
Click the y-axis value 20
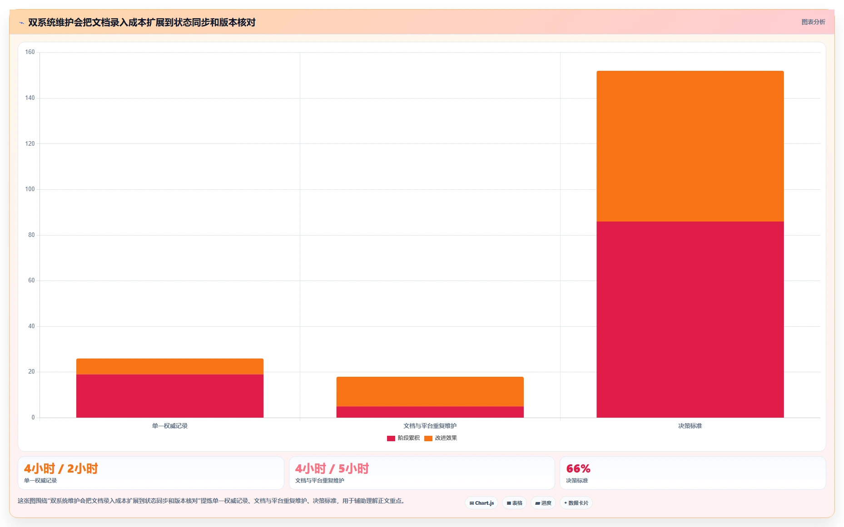point(31,372)
